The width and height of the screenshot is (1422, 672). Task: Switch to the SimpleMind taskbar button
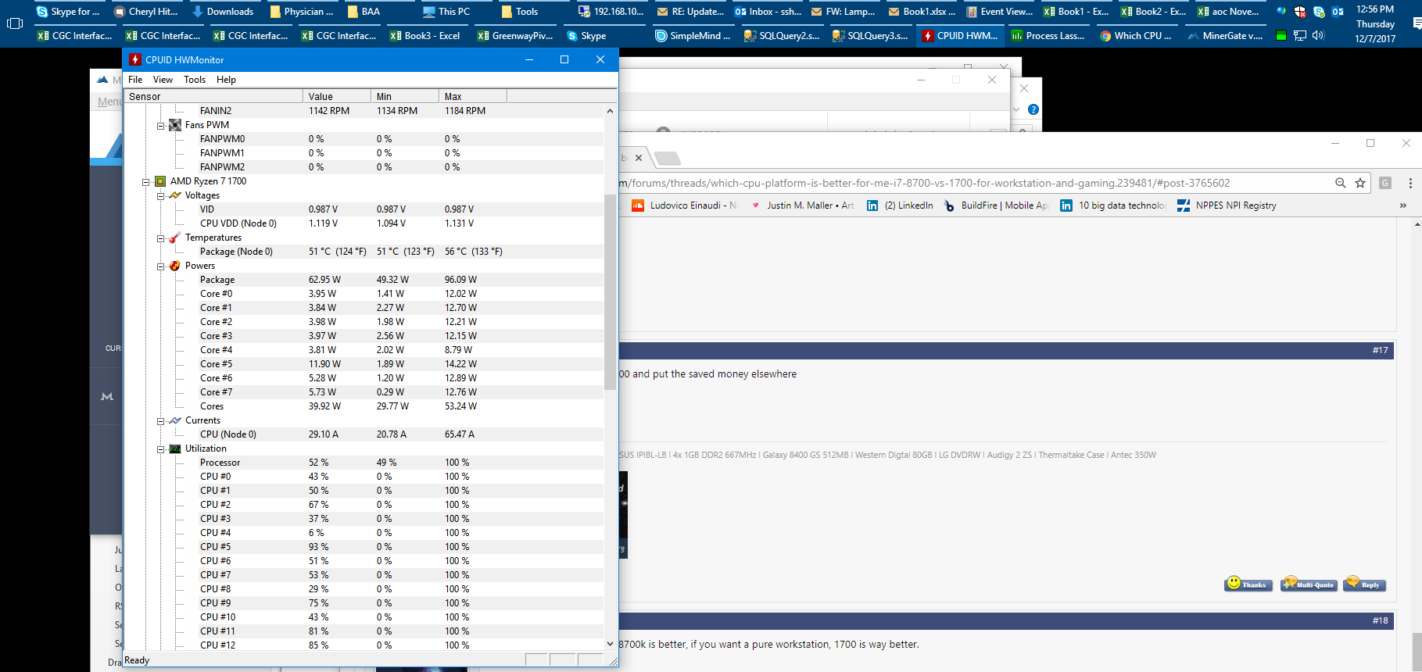[693, 35]
